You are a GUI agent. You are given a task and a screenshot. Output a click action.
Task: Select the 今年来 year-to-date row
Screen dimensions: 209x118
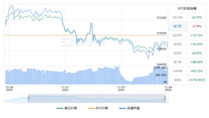pyautogui.click(x=187, y=71)
